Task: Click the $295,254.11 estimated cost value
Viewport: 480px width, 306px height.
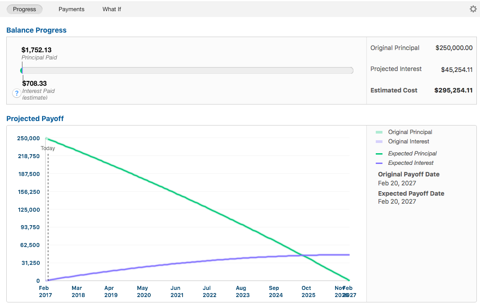Action: click(453, 90)
